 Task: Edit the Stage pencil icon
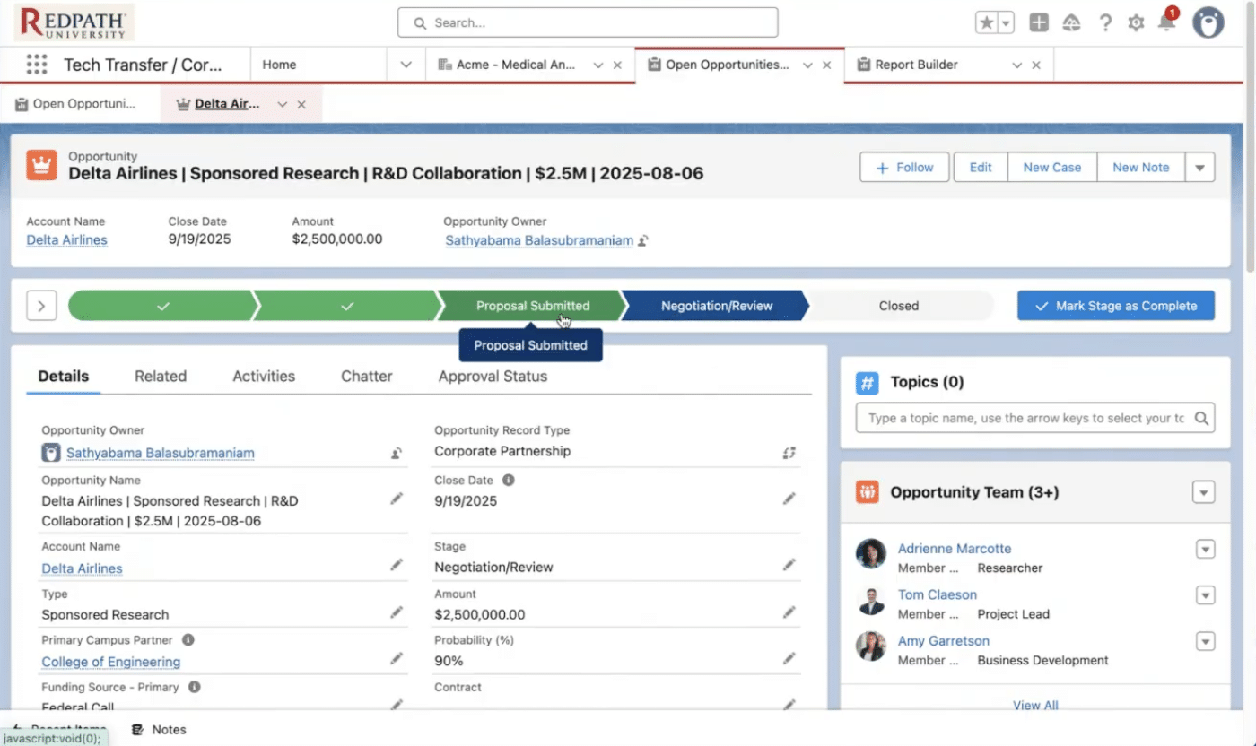tap(789, 565)
